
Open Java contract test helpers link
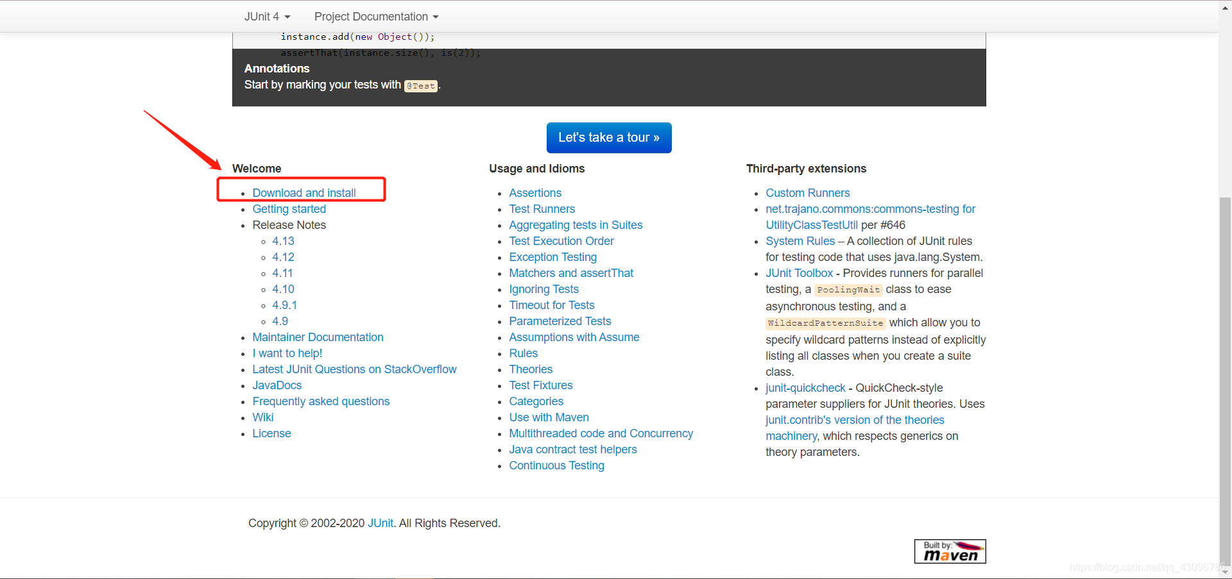point(573,449)
